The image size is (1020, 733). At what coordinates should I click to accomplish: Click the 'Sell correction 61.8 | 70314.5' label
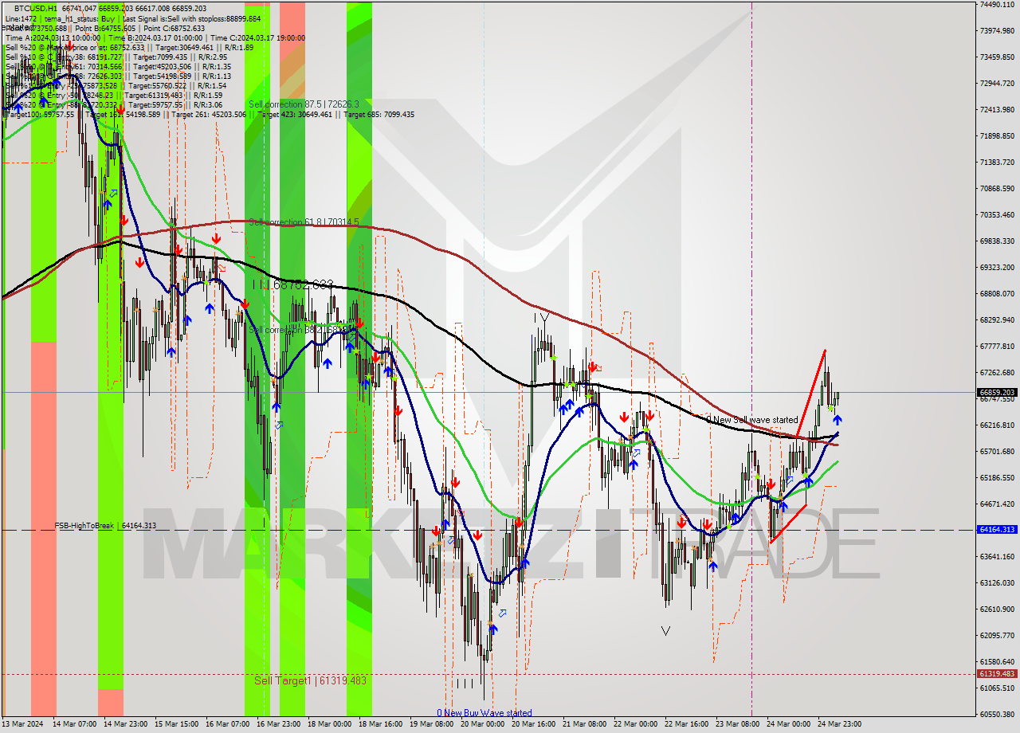pyautogui.click(x=304, y=222)
